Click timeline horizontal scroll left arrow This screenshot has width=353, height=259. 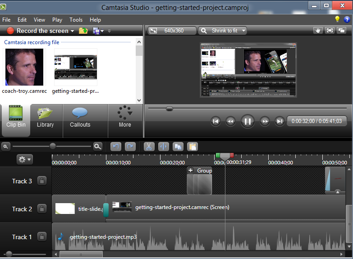pyautogui.click(x=56, y=254)
